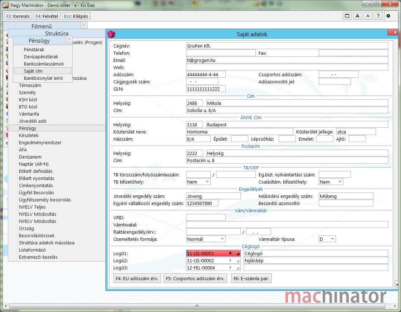
Task: Close the Pénzügy submenu panel
Action: 69,39
